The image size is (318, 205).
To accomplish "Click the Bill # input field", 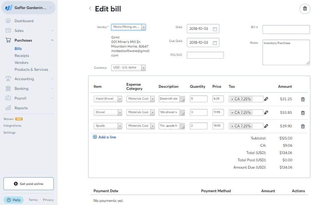I will coord(286,29).
